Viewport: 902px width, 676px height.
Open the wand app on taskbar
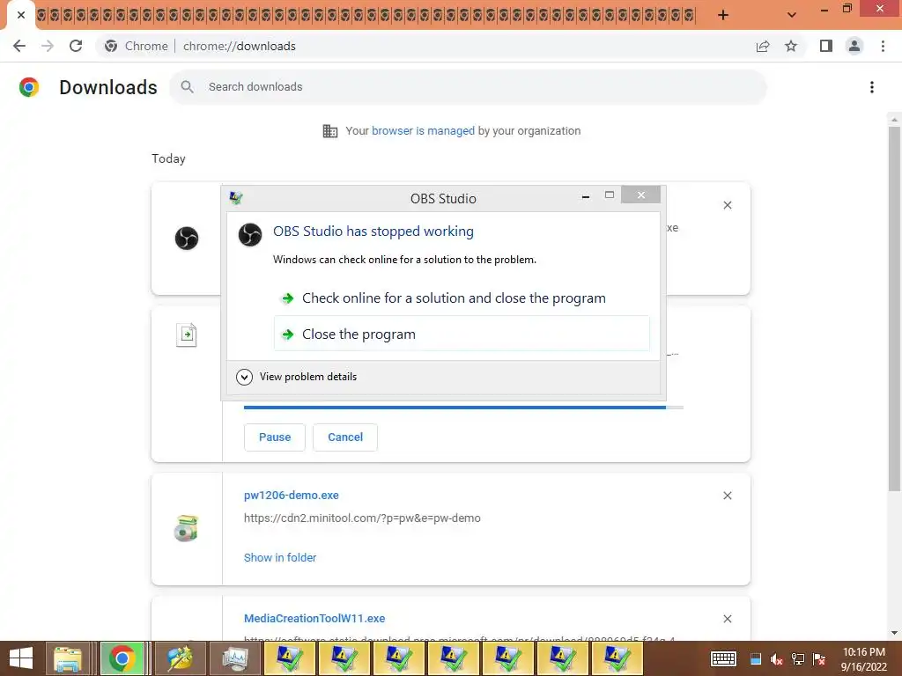[x=180, y=658]
